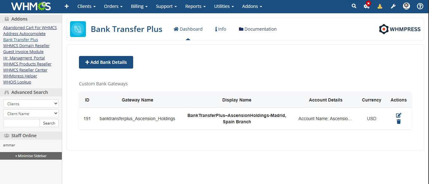Delete gateway 191 using the trash icon

tap(399, 122)
